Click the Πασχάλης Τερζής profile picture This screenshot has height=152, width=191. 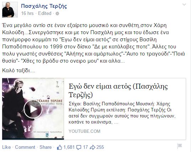(10, 10)
